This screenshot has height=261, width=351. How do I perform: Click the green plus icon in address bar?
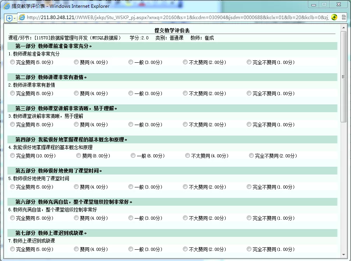point(334,18)
